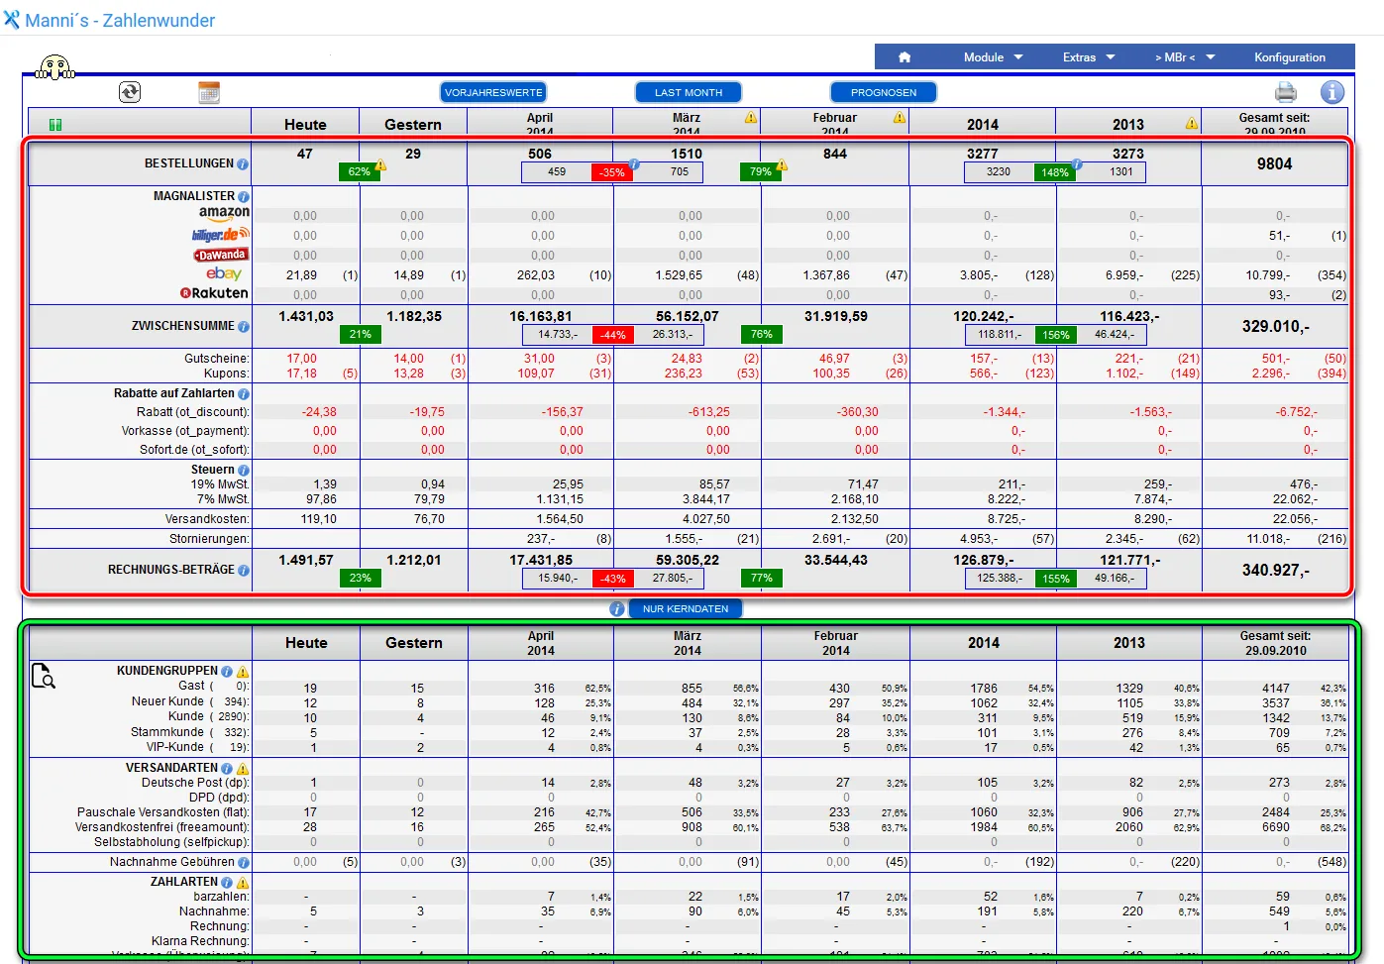
Task: Click info icon next to BESTELLUNGEN
Action: pyautogui.click(x=243, y=164)
